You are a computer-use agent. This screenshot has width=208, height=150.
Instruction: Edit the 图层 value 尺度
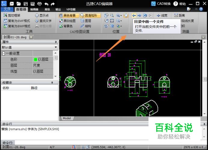pyautogui.click(x=43, y=66)
